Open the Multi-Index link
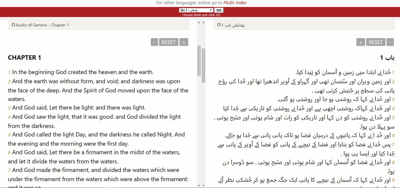 pyautogui.click(x=235, y=3)
